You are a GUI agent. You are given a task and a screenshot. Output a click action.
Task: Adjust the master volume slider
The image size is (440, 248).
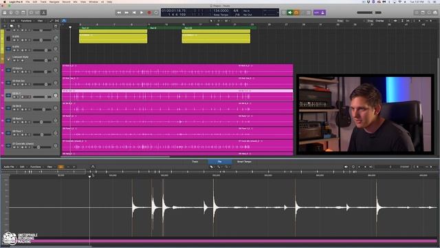click(369, 12)
